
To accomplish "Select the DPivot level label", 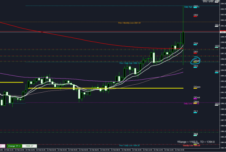I will 197,97.
